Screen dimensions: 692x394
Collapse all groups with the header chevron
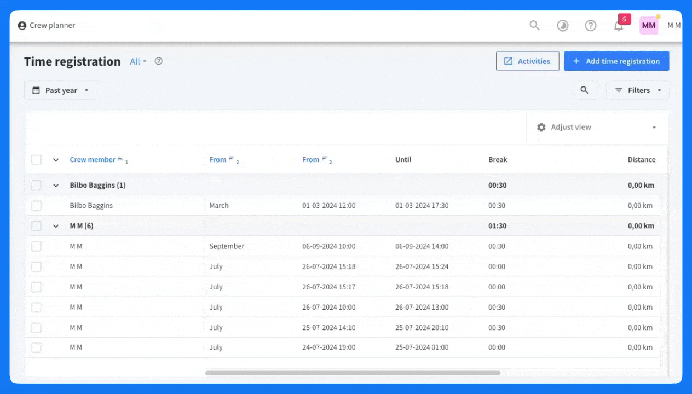55,160
